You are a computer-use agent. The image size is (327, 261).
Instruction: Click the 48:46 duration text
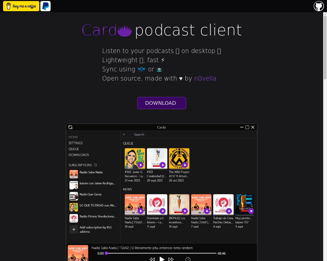pyautogui.click(x=221, y=253)
